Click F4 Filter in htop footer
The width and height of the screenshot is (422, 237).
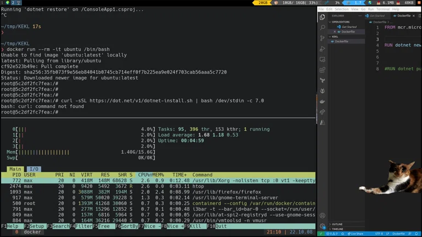[x=81, y=226]
